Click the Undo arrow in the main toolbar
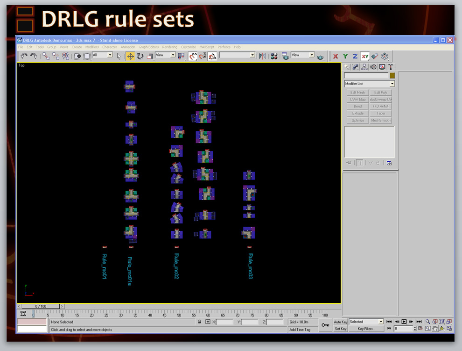Image resolution: width=462 pixels, height=351 pixels. [24, 56]
